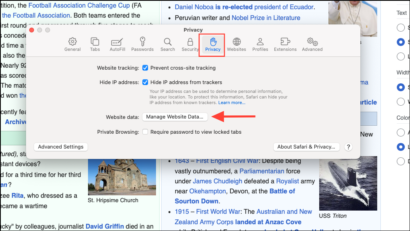Open Nobel Prize in Literature link
The width and height of the screenshot is (410, 231).
click(x=266, y=18)
